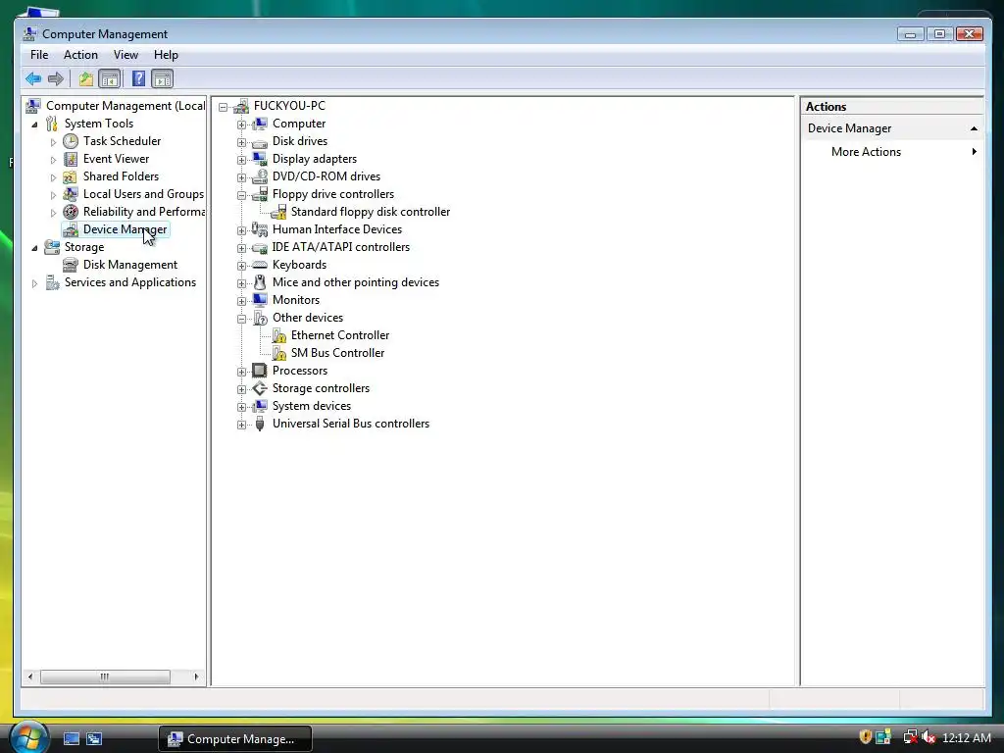Screen dimensions: 1004x753
Task: Select the Ethernet Controller device
Action: 340,335
